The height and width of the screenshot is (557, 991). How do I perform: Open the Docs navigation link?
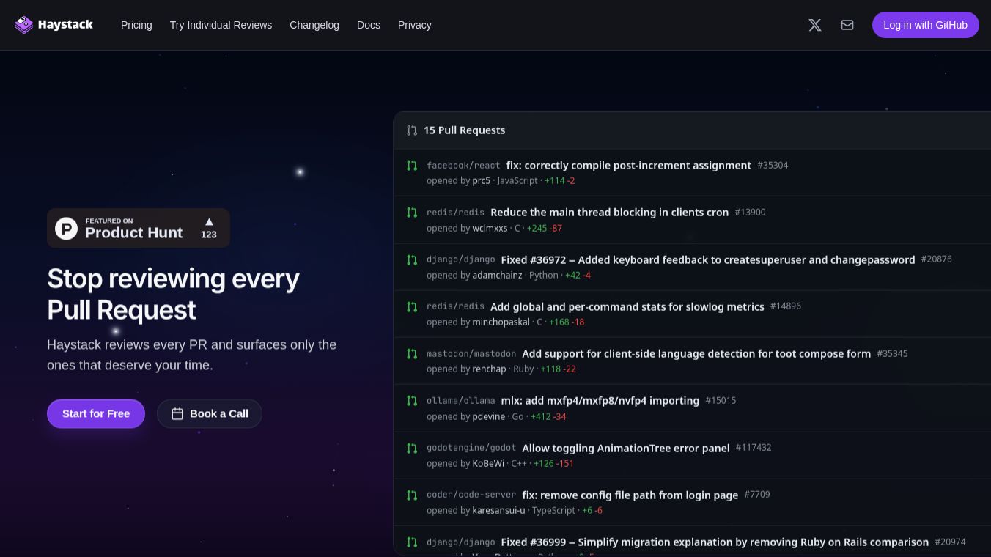point(369,25)
